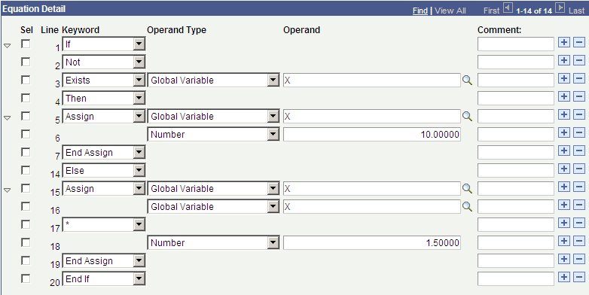Viewport: 589px width, 295px height.
Task: Tick checkbox on line 19
Action: (x=26, y=260)
